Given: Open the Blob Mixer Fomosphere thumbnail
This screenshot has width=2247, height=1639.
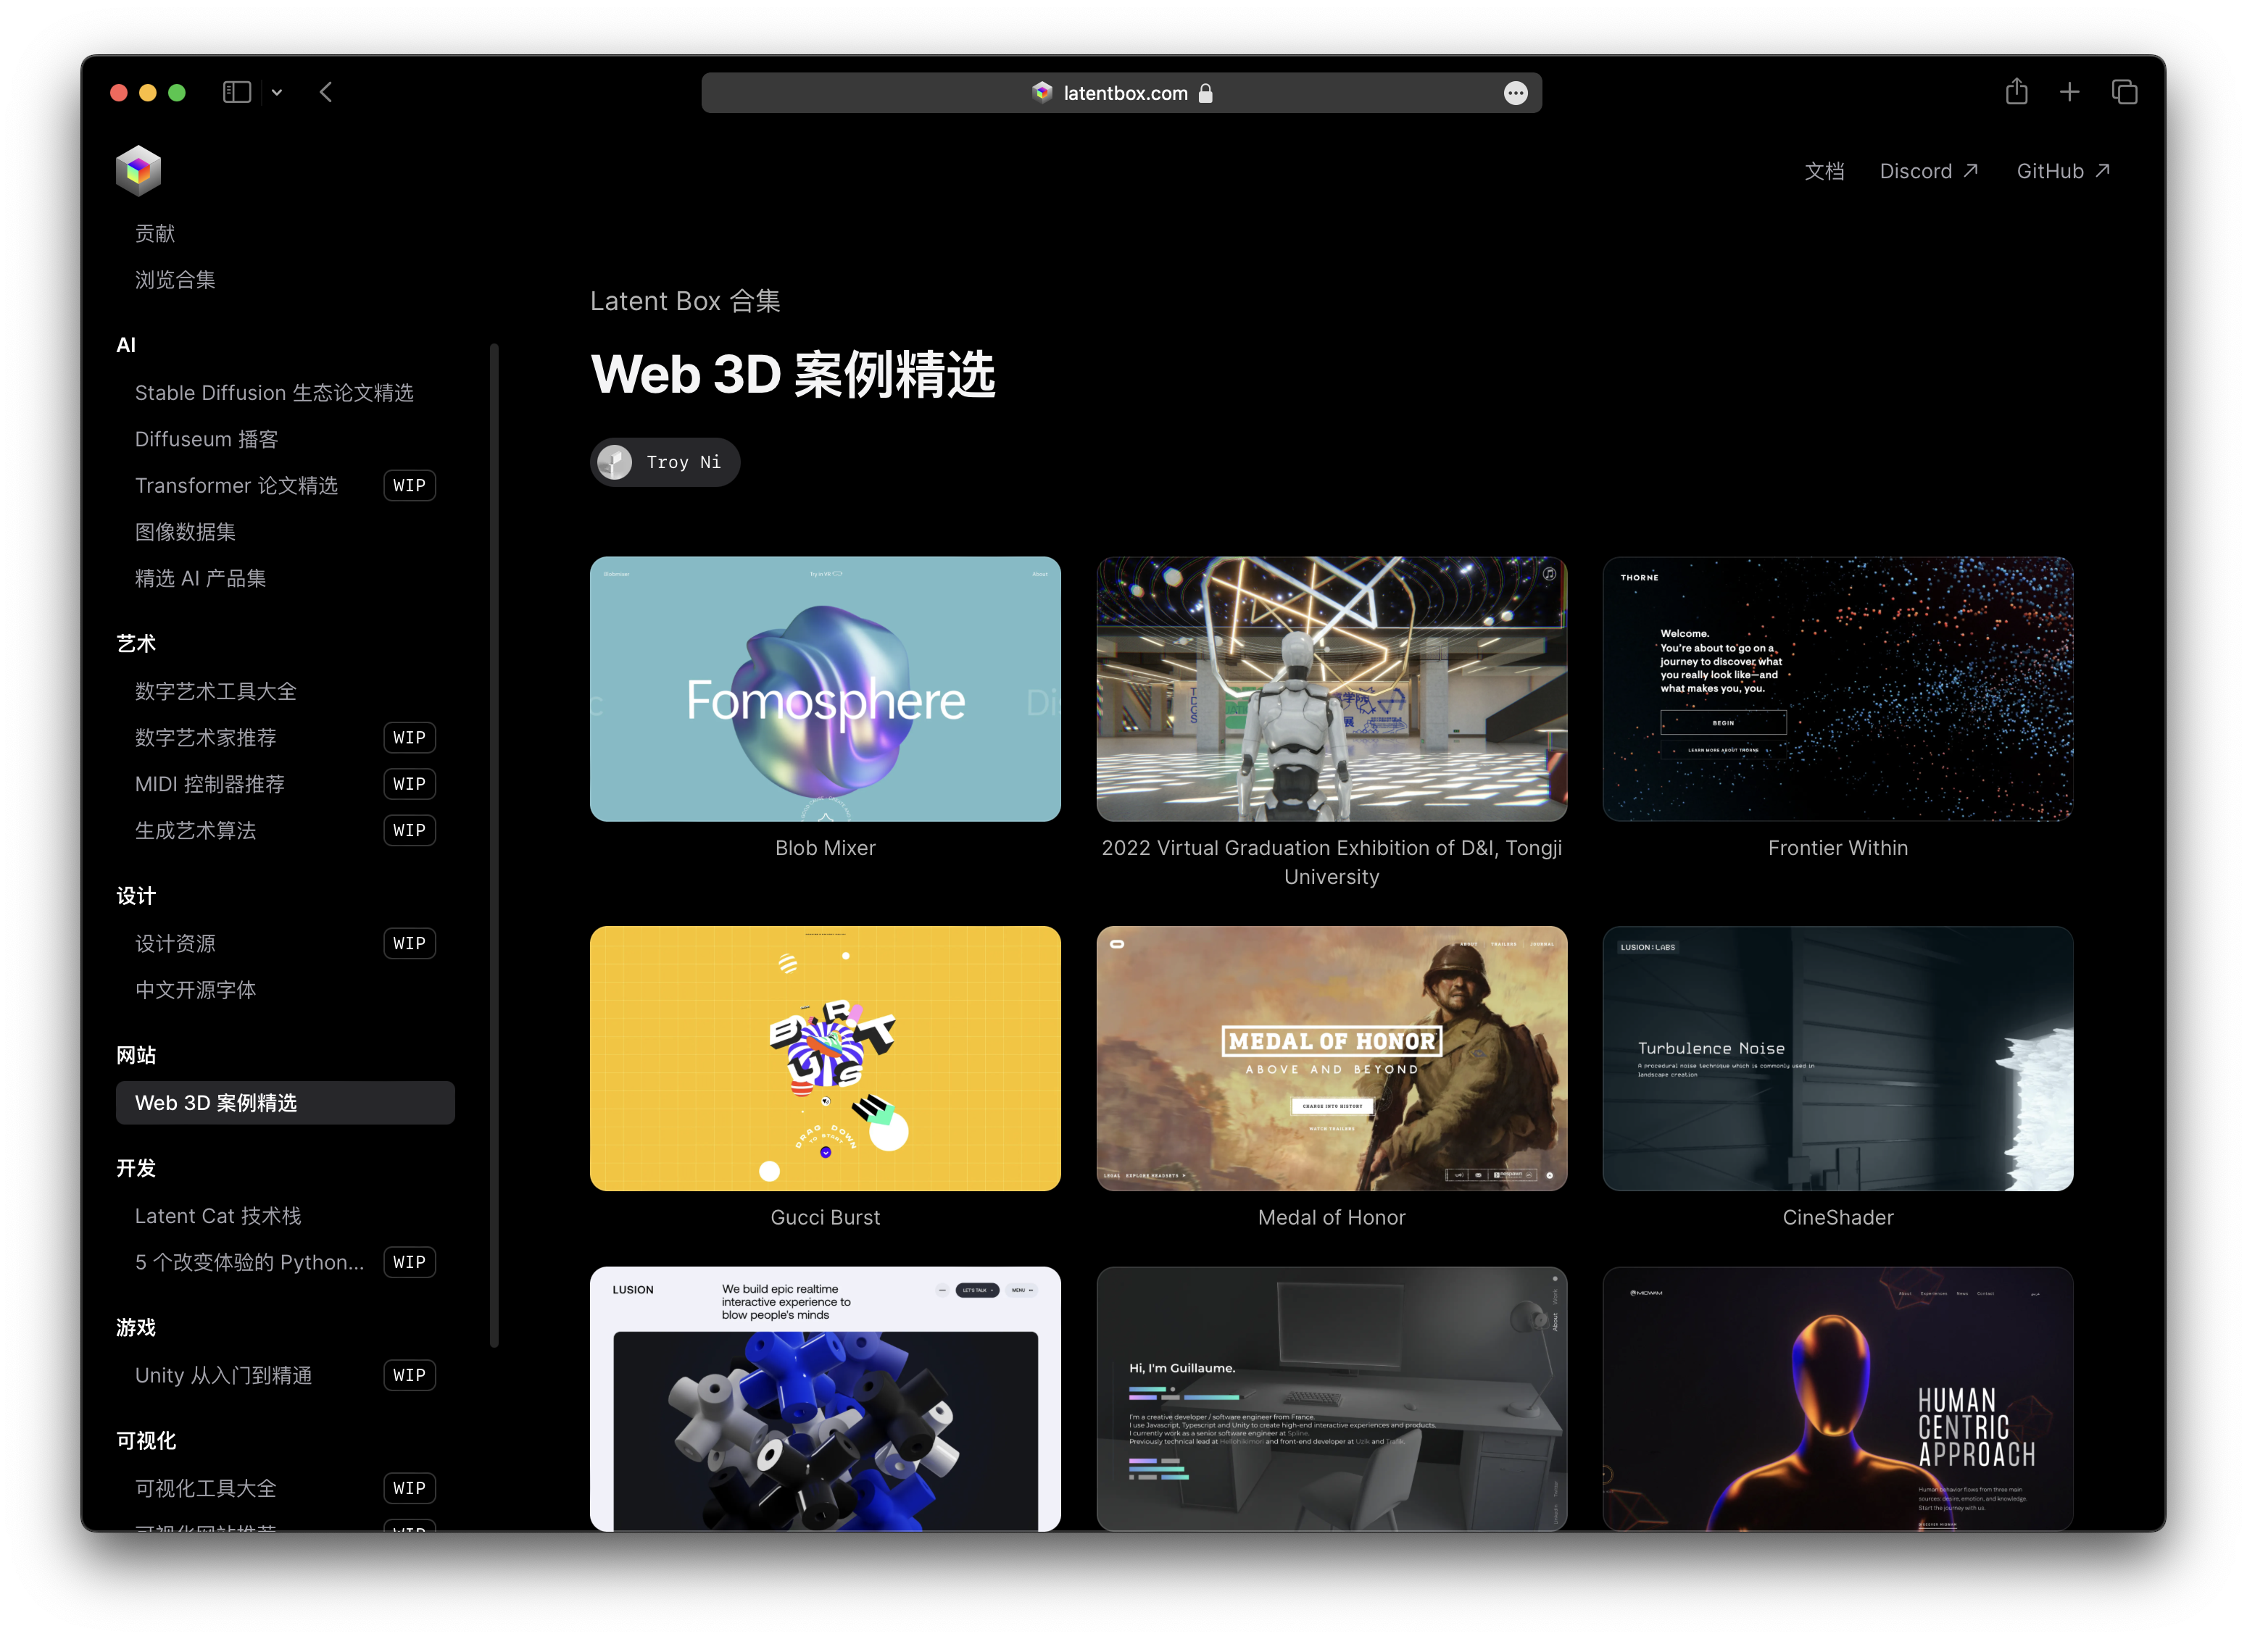Looking at the screenshot, I should [825, 688].
